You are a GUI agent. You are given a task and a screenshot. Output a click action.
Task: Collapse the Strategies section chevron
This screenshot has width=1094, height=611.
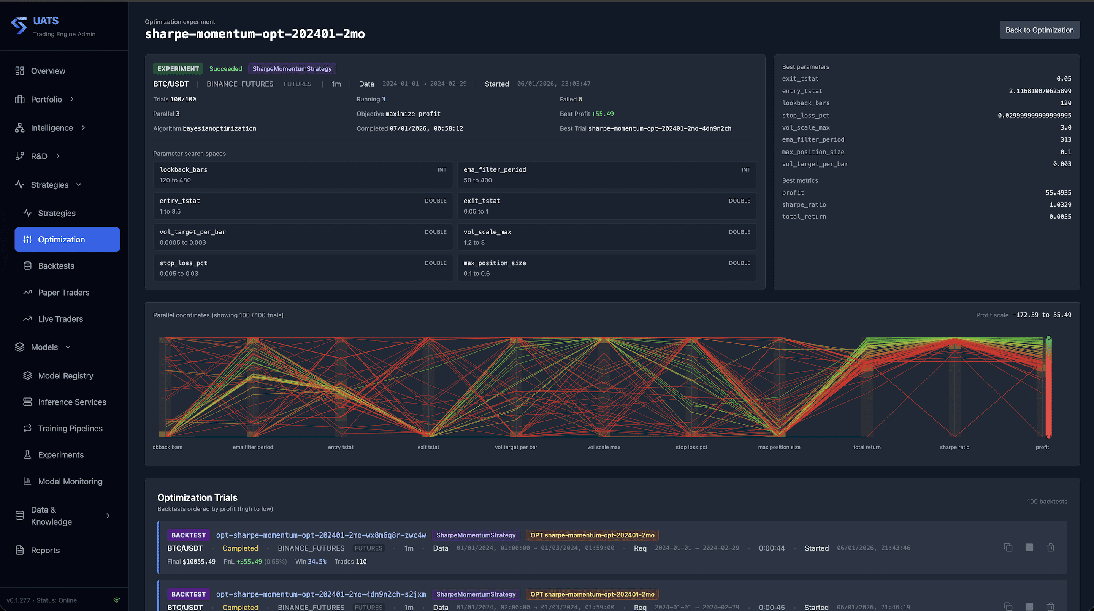[79, 185]
